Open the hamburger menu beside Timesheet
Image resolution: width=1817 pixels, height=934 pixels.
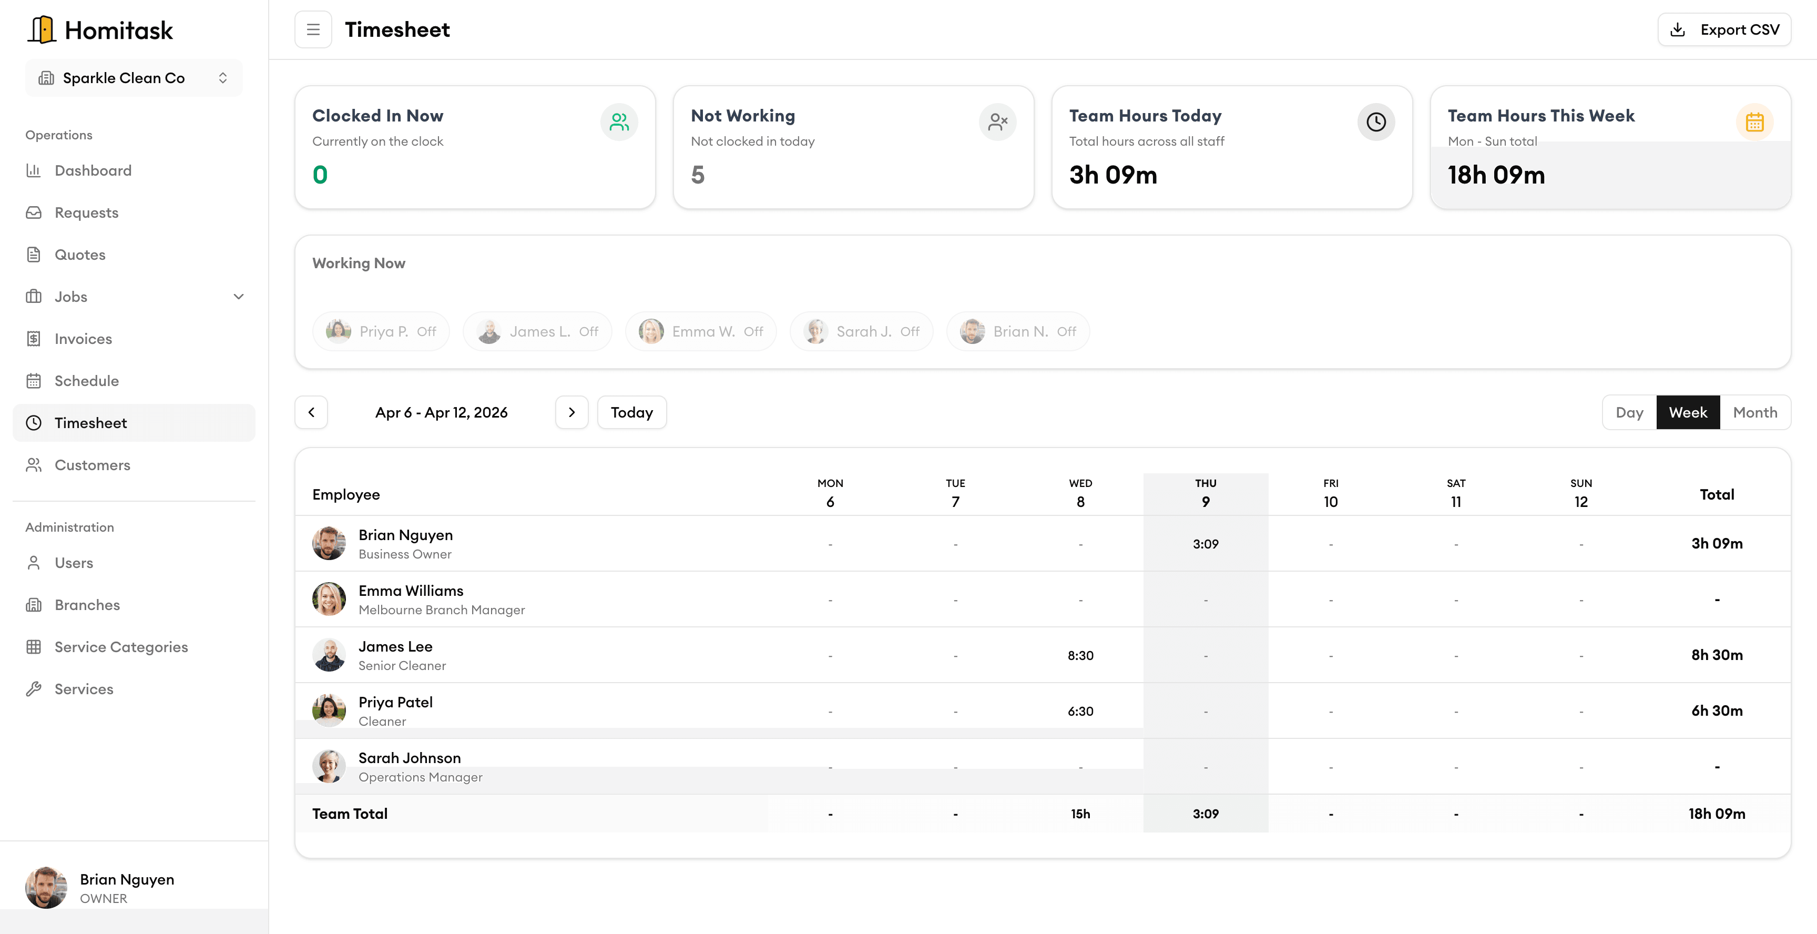point(312,29)
